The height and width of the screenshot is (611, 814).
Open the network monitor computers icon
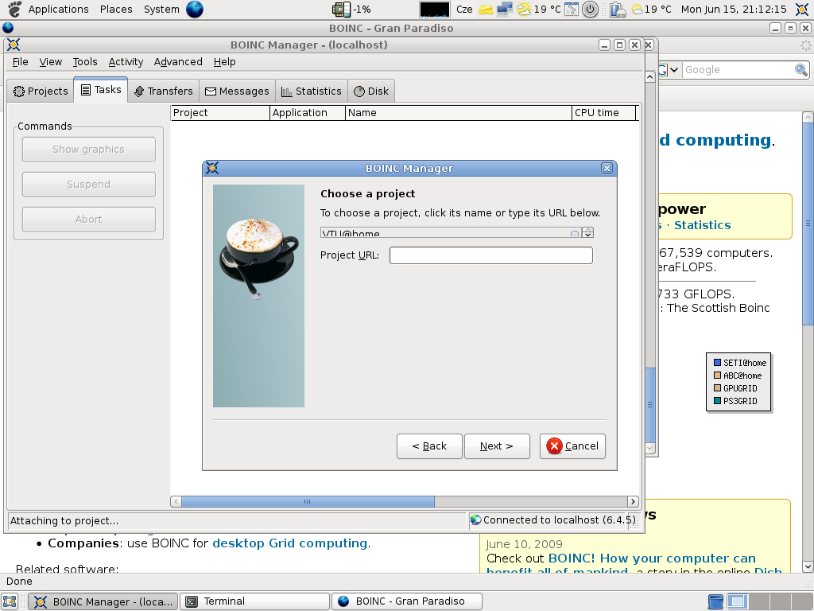point(504,10)
